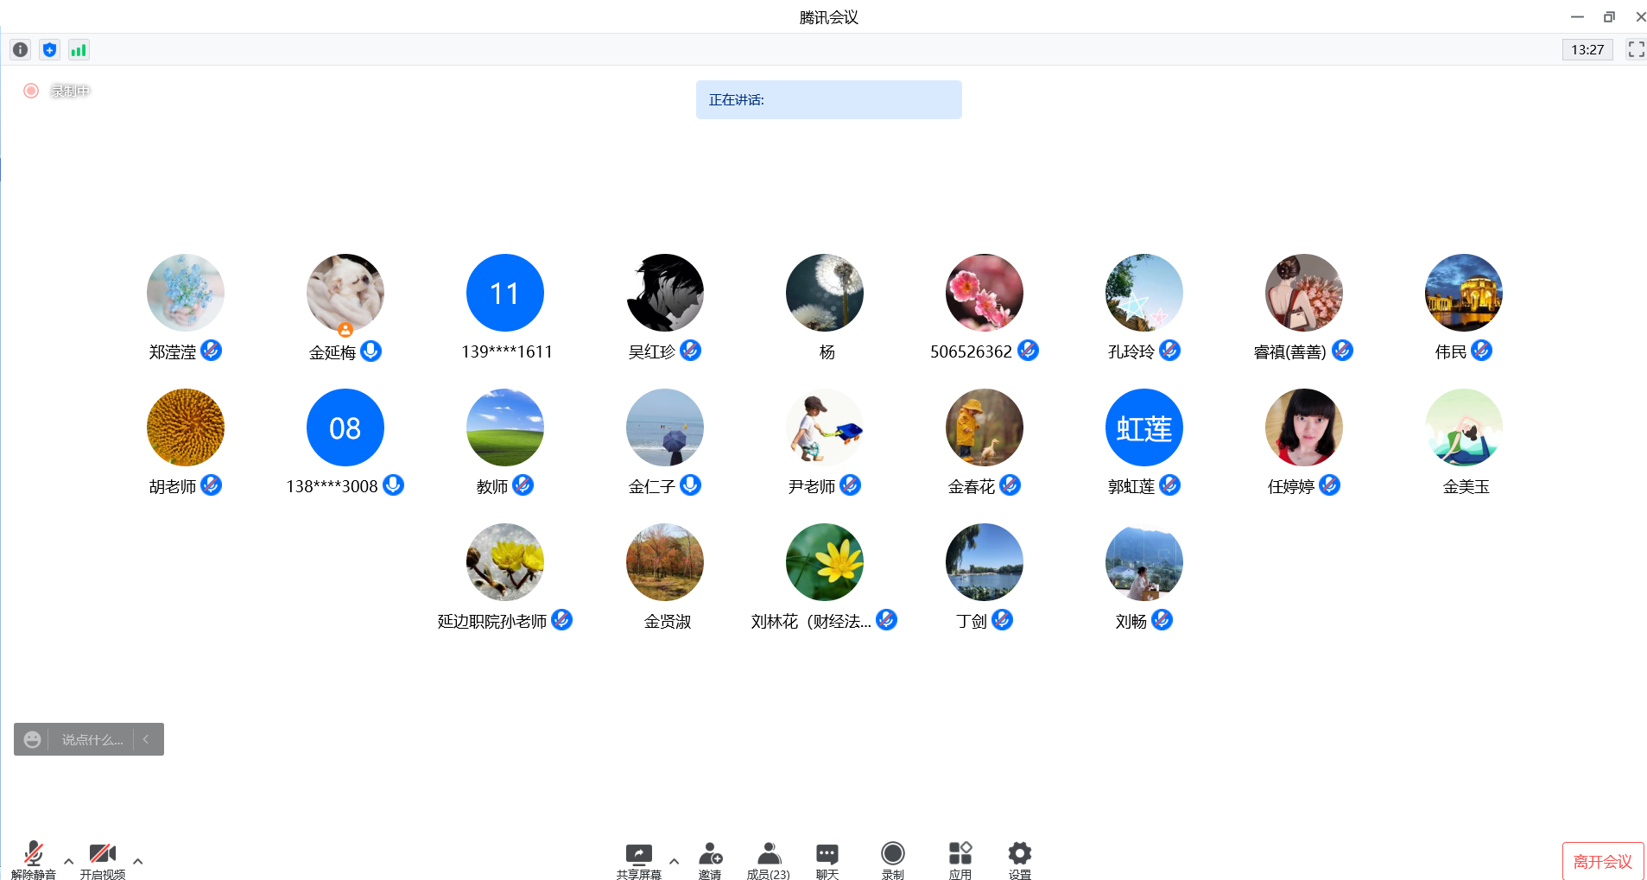Expand the audio options arrow beside 解除静音

[x=68, y=861]
